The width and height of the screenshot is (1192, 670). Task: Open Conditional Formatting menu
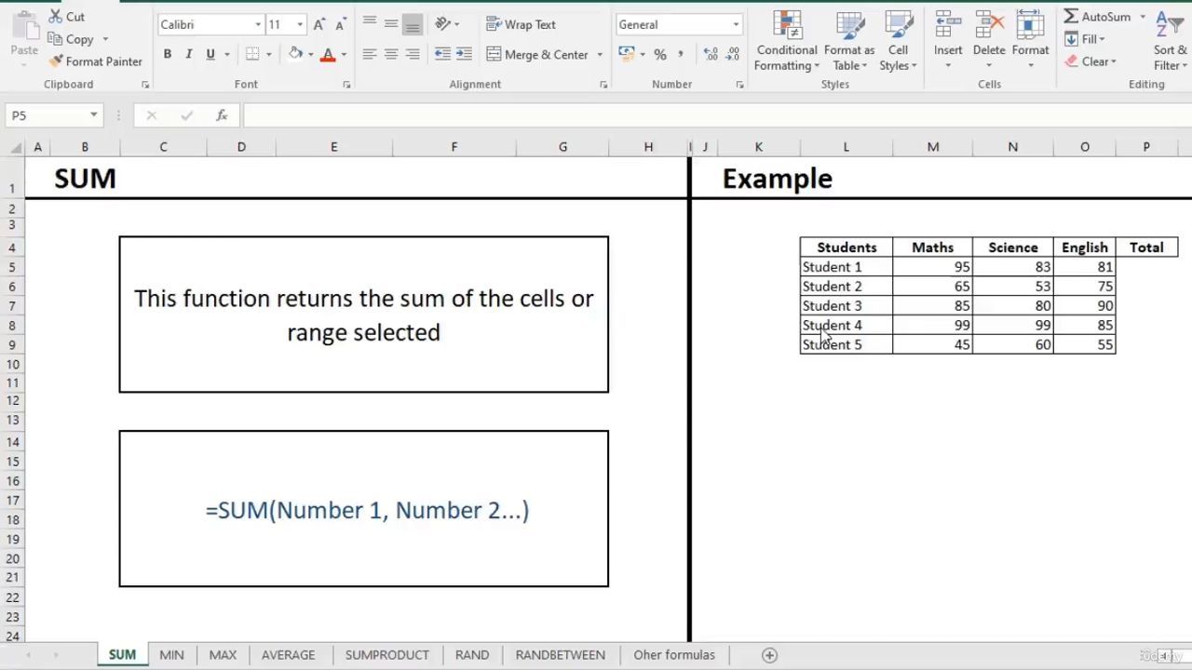(787, 41)
